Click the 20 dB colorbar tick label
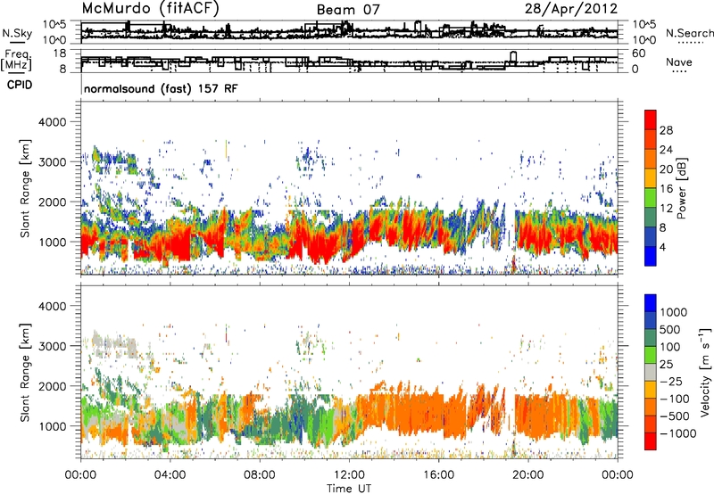The width and height of the screenshot is (714, 494). [x=666, y=169]
